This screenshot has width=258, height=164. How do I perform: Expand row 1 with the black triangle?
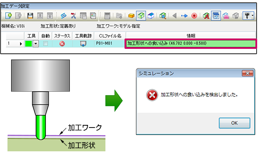point(21,44)
